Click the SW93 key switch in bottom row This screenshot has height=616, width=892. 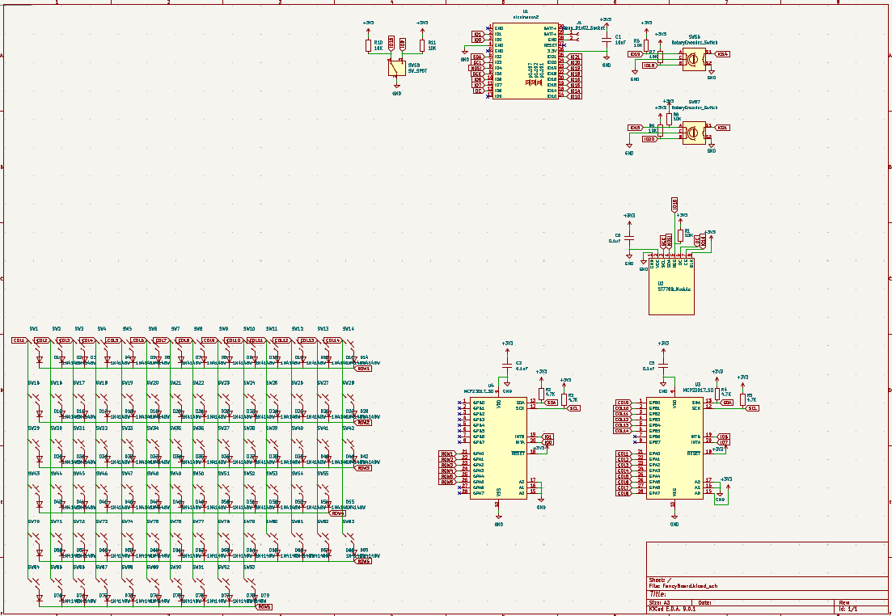[x=249, y=586]
